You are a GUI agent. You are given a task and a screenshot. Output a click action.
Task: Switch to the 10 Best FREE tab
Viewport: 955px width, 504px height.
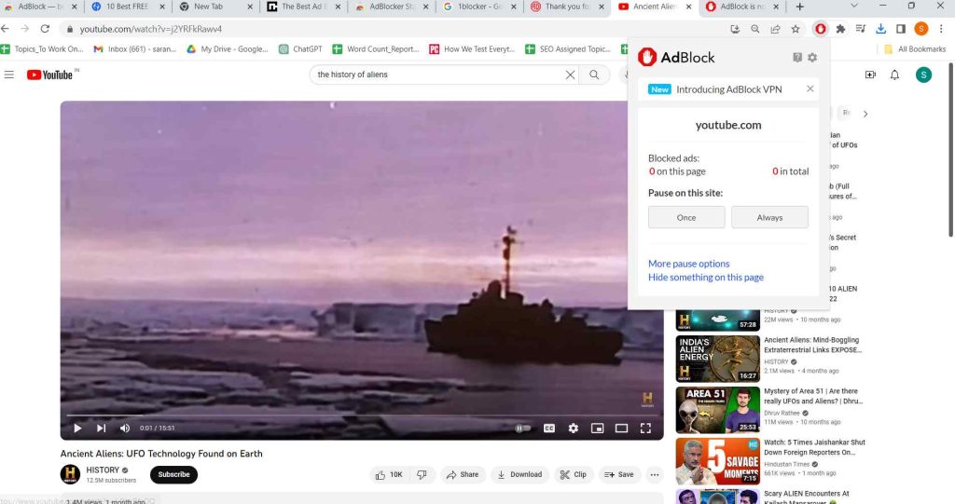128,7
